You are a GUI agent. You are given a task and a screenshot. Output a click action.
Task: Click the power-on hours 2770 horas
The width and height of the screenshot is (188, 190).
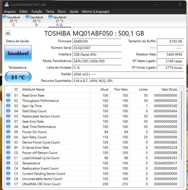pyautogui.click(x=170, y=68)
